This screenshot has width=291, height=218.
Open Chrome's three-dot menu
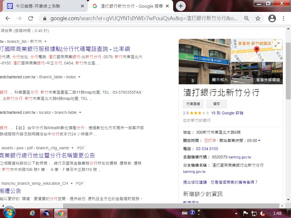(283, 18)
